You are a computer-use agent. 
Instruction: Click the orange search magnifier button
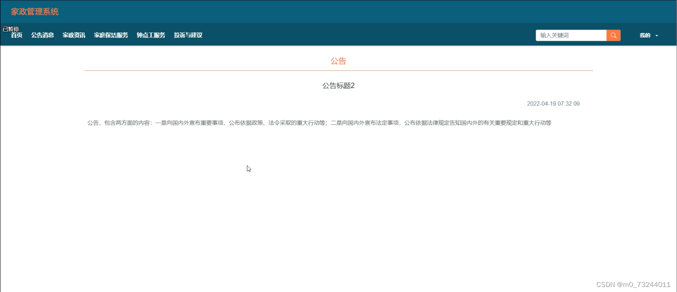[613, 35]
